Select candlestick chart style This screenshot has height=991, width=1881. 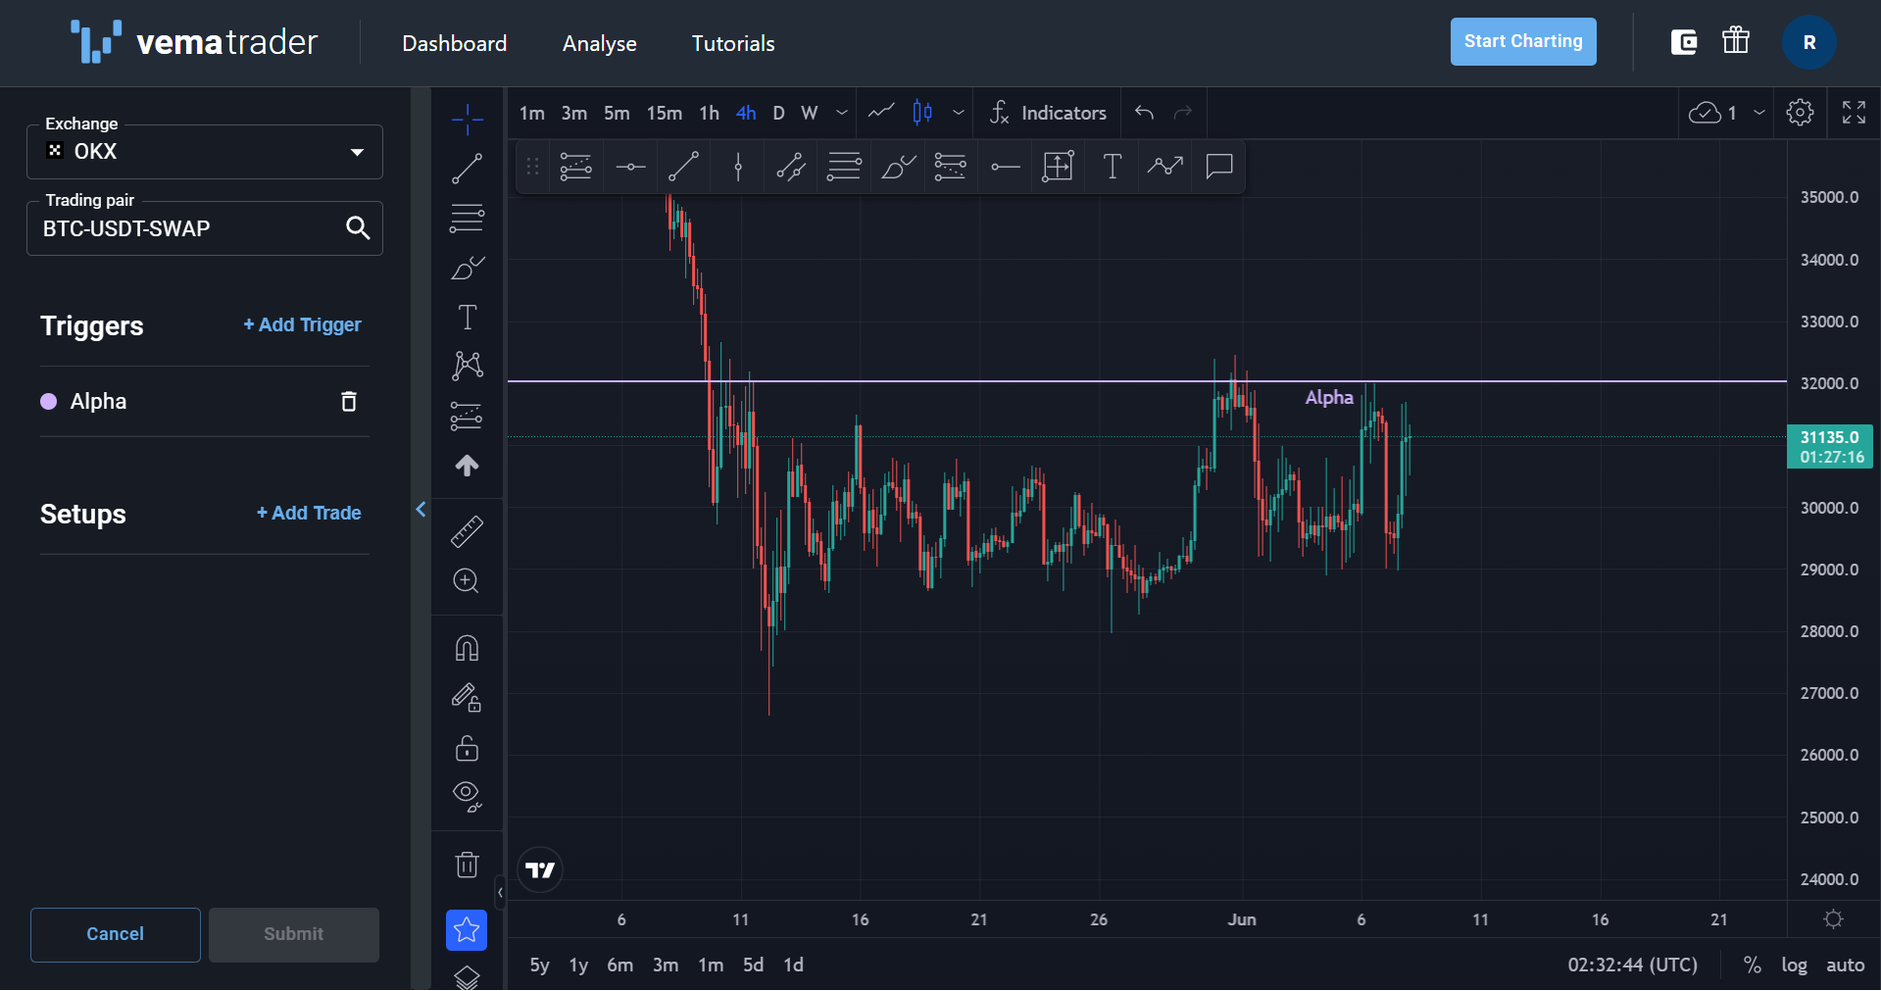pyautogui.click(x=922, y=113)
